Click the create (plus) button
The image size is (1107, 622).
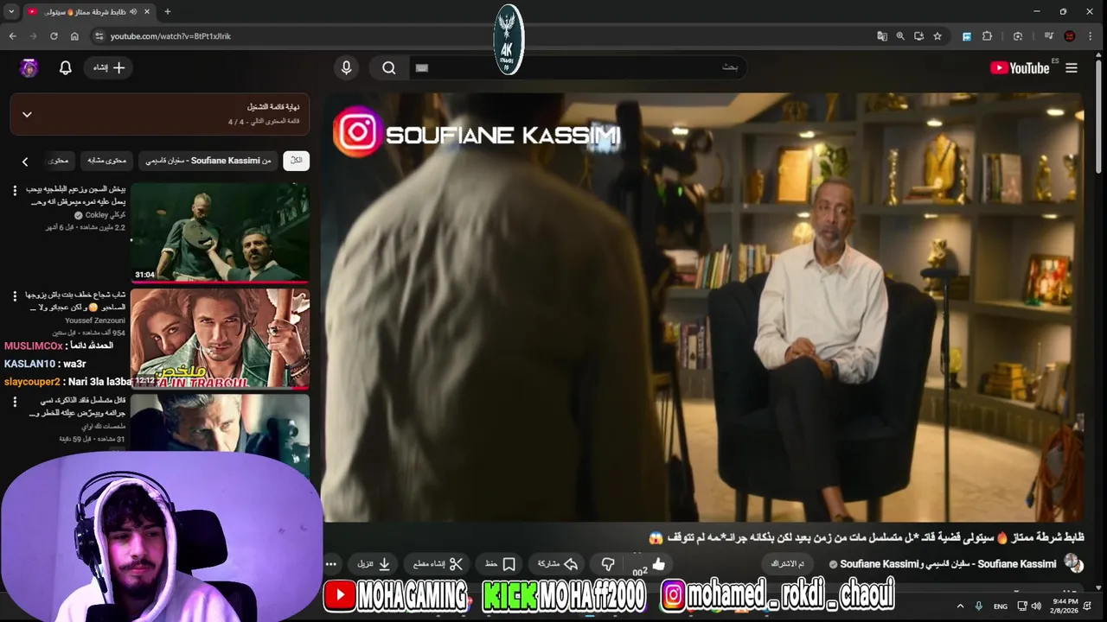pyautogui.click(x=109, y=67)
